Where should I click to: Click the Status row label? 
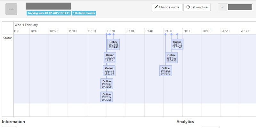coord(8,38)
